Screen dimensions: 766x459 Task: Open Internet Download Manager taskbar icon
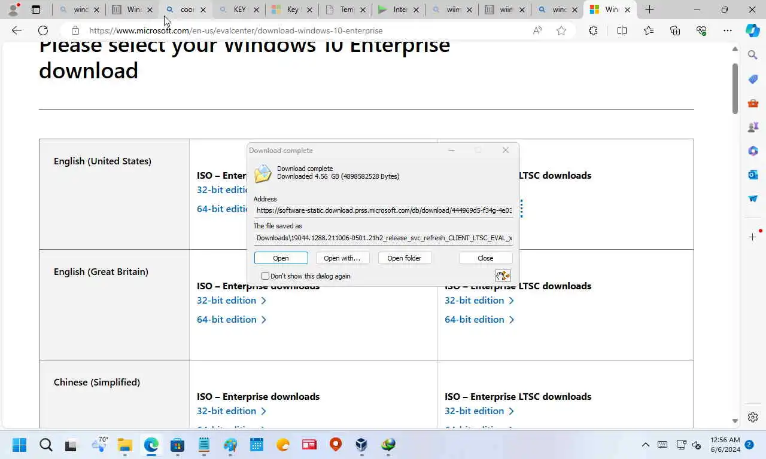pos(388,445)
